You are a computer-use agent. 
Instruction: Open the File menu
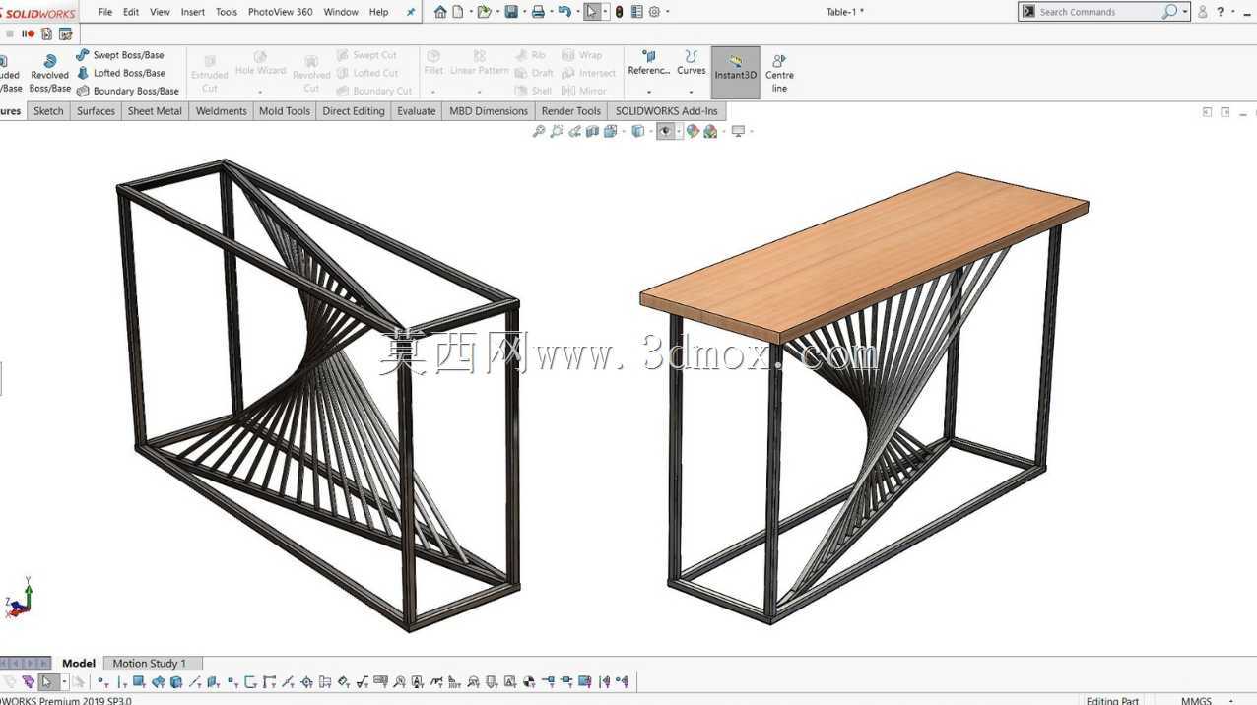(x=105, y=12)
